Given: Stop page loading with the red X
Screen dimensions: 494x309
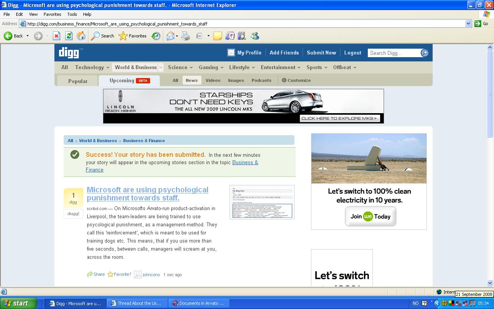Looking at the screenshot, I should [56, 36].
